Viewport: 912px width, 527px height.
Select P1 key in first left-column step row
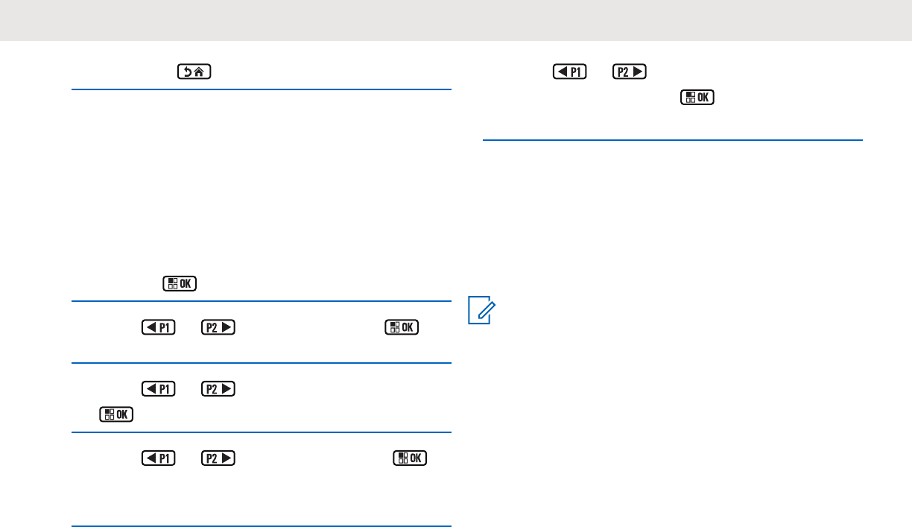coord(159,327)
